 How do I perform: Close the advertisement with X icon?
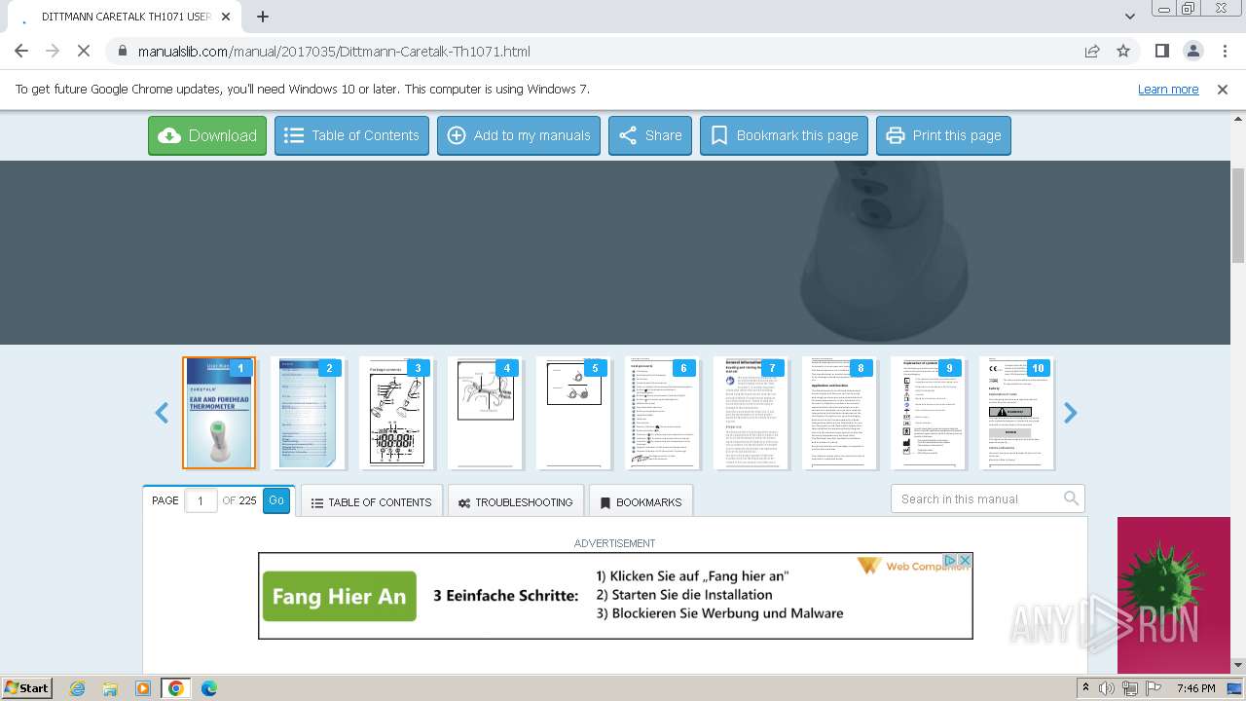965,560
